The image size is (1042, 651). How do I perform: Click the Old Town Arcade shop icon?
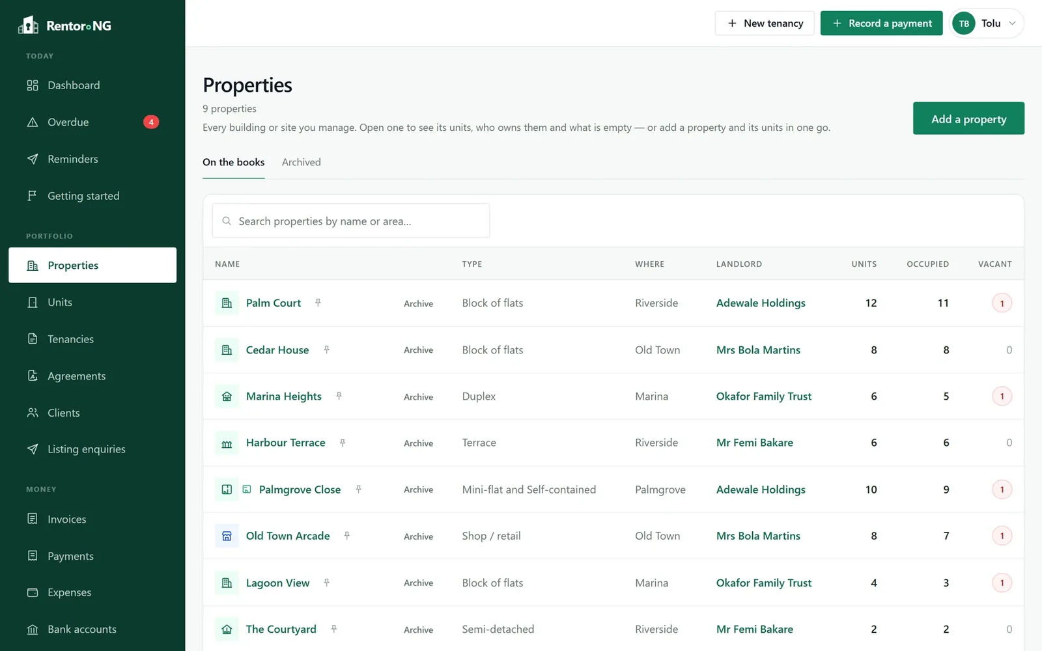pyautogui.click(x=227, y=536)
